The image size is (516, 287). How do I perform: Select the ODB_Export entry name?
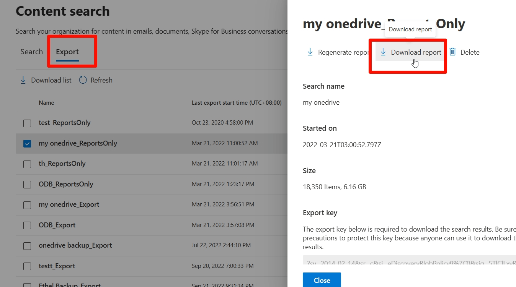pyautogui.click(x=57, y=225)
